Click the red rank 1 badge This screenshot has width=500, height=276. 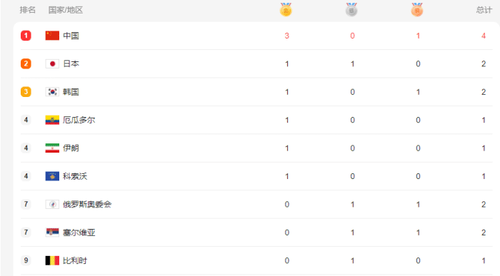click(x=26, y=36)
